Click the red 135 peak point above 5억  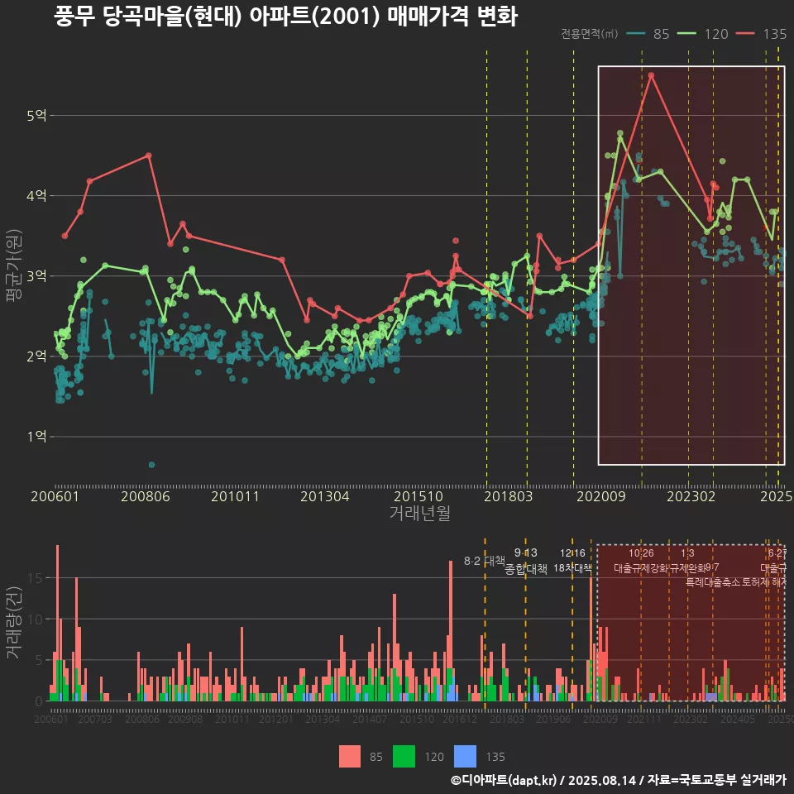tap(651, 75)
